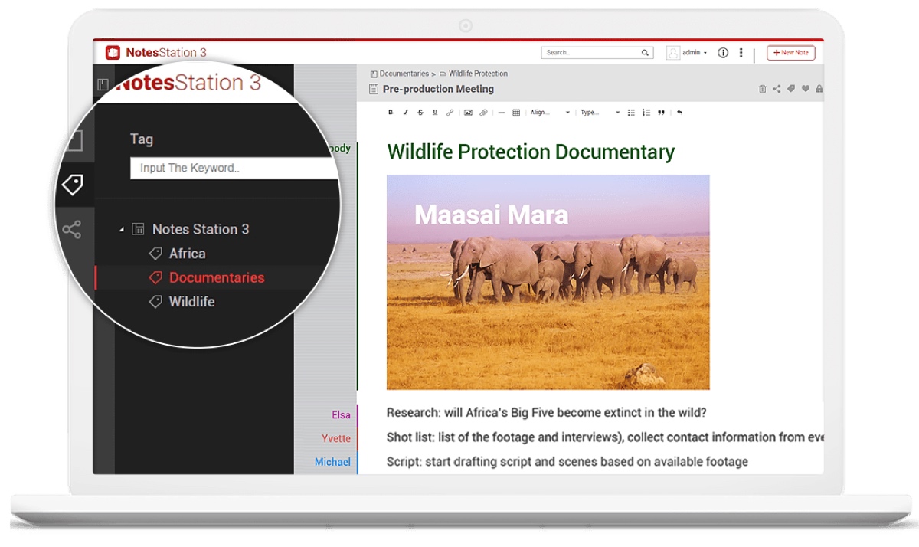Image resolution: width=919 pixels, height=547 pixels.
Task: Insert an image into the note
Action: (x=468, y=113)
